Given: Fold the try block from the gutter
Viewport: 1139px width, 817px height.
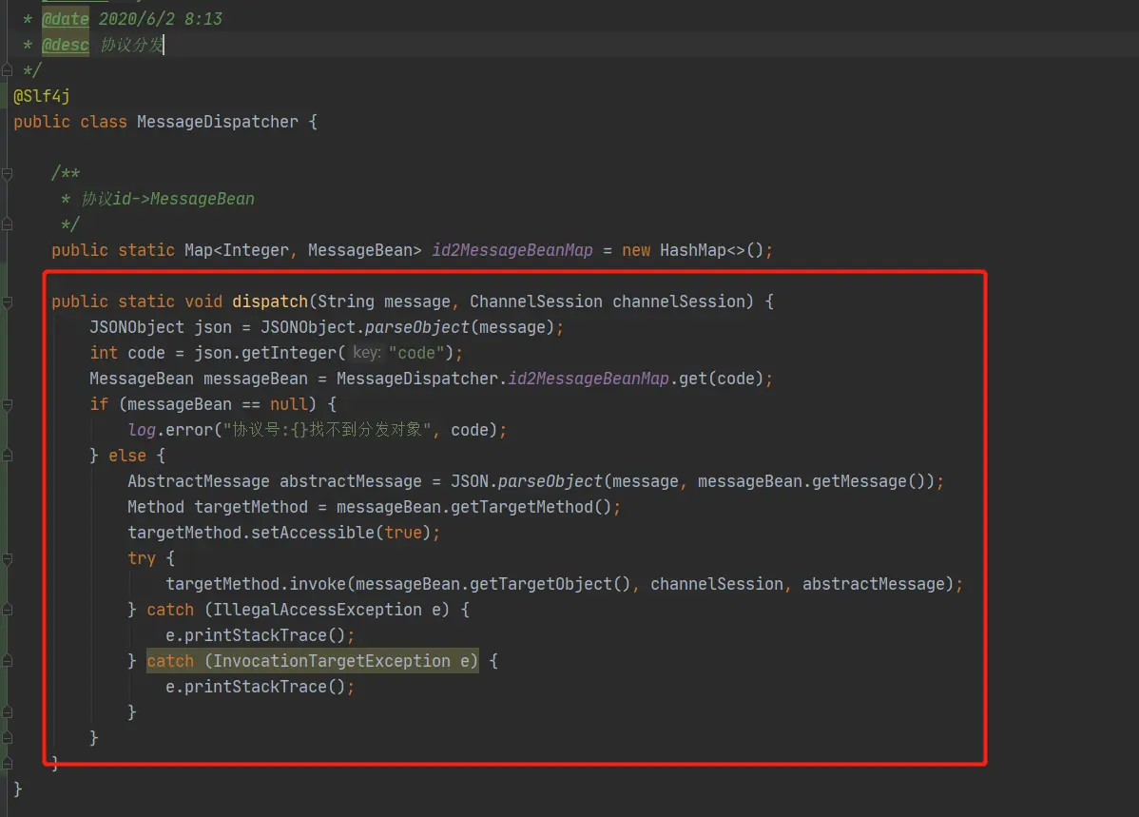Looking at the screenshot, I should 8,559.
